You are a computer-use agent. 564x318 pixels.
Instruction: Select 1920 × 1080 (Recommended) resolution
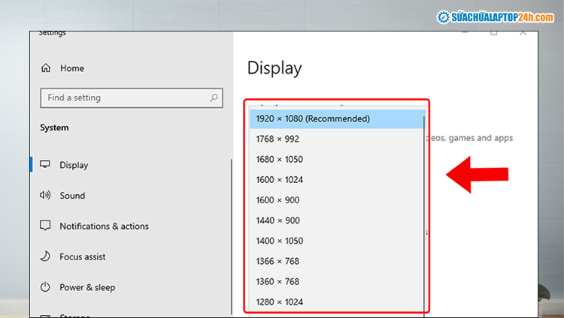[337, 118]
